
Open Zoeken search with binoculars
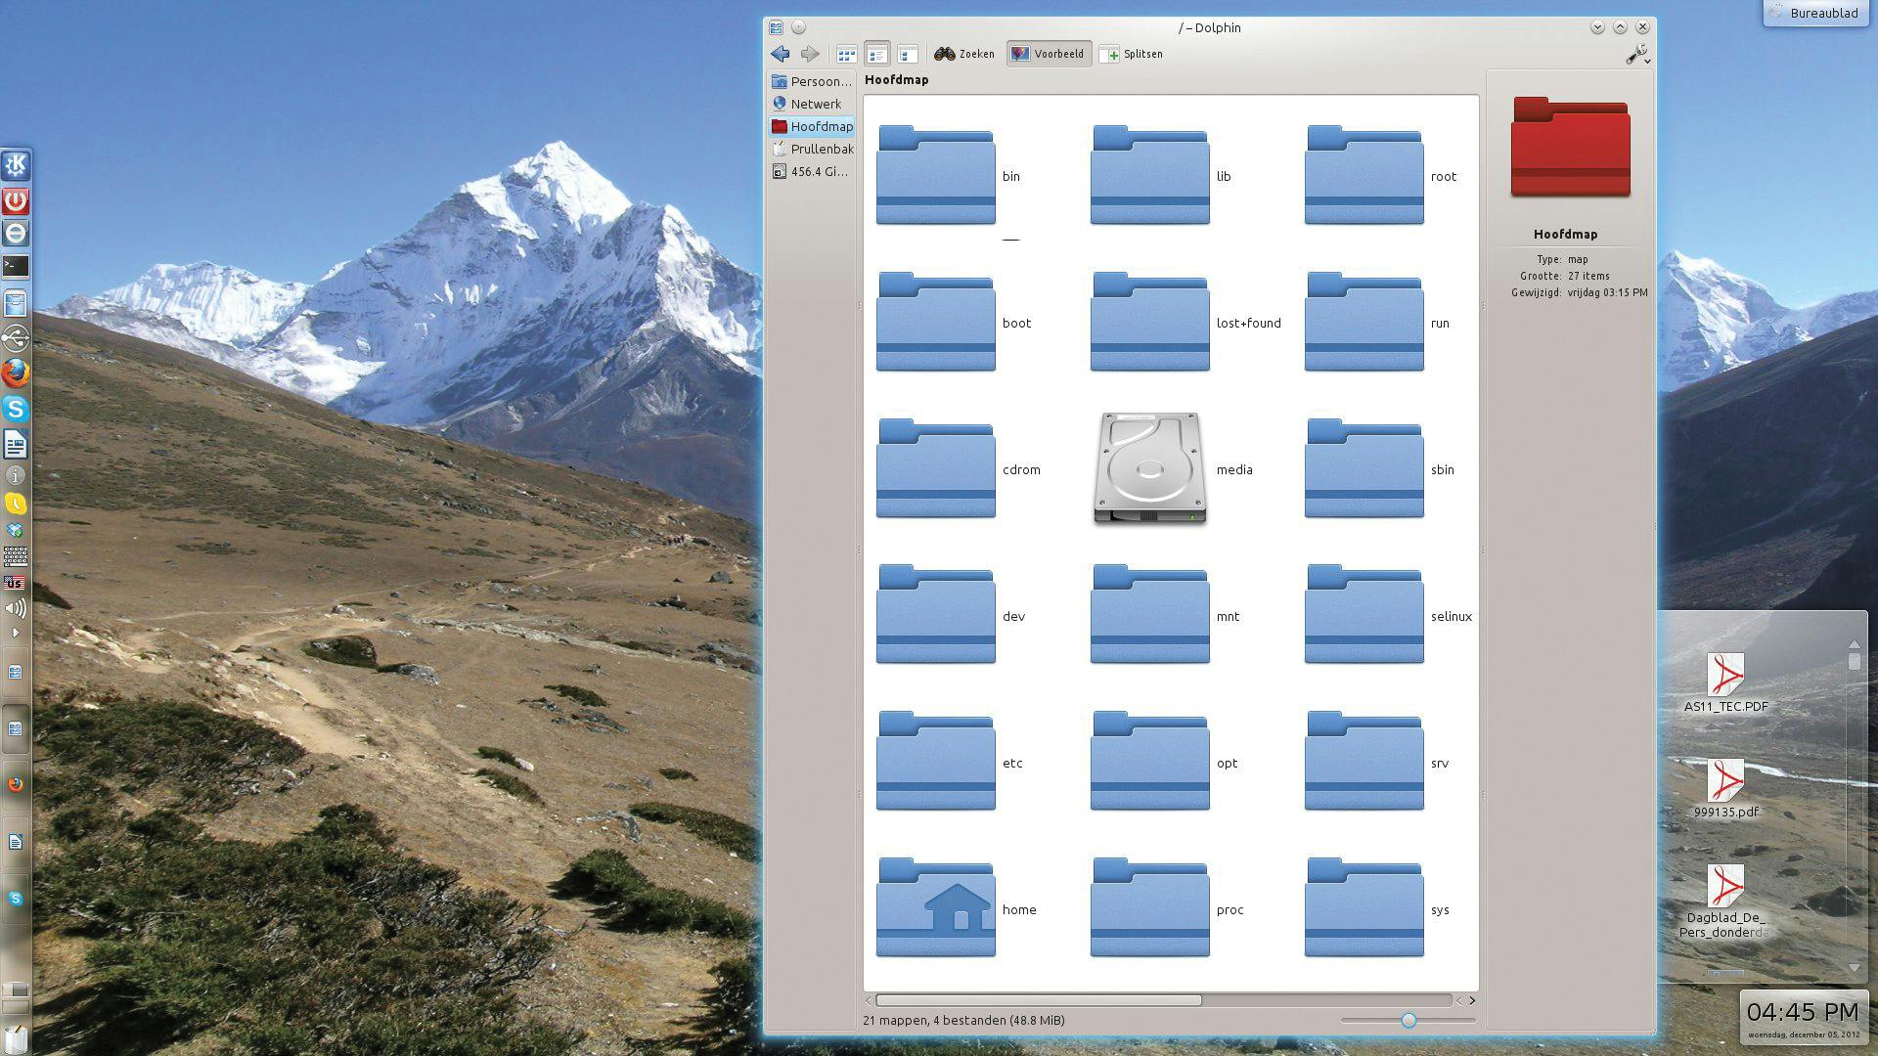point(963,54)
